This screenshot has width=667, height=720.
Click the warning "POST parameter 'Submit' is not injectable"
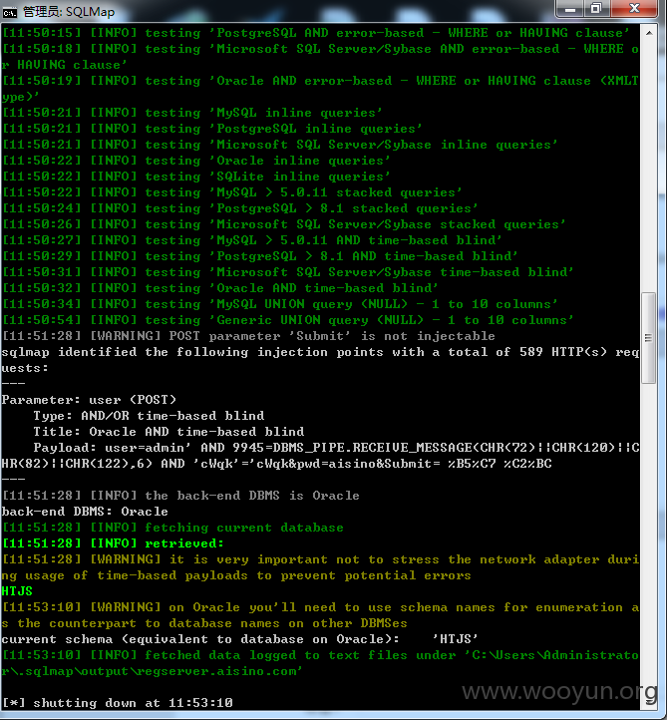[x=249, y=336]
